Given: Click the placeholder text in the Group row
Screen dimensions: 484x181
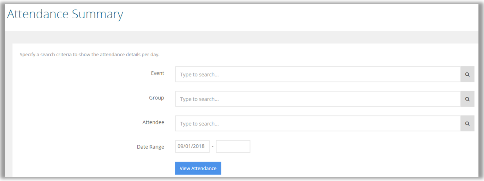Looking at the screenshot, I should coord(199,99).
